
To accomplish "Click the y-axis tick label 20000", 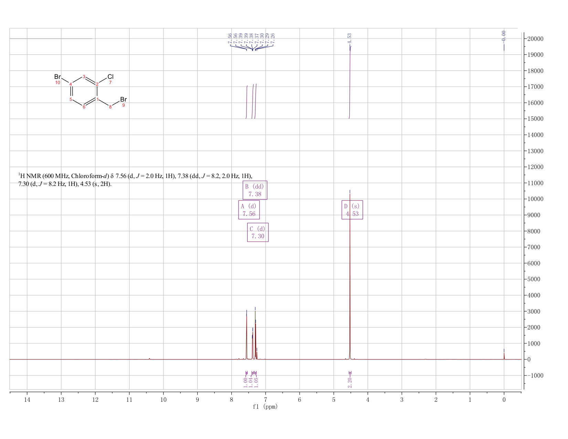I will [x=535, y=39].
